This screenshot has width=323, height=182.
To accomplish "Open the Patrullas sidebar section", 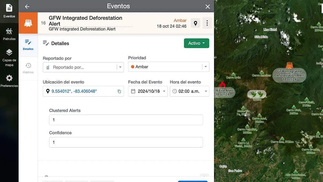I will [9, 34].
